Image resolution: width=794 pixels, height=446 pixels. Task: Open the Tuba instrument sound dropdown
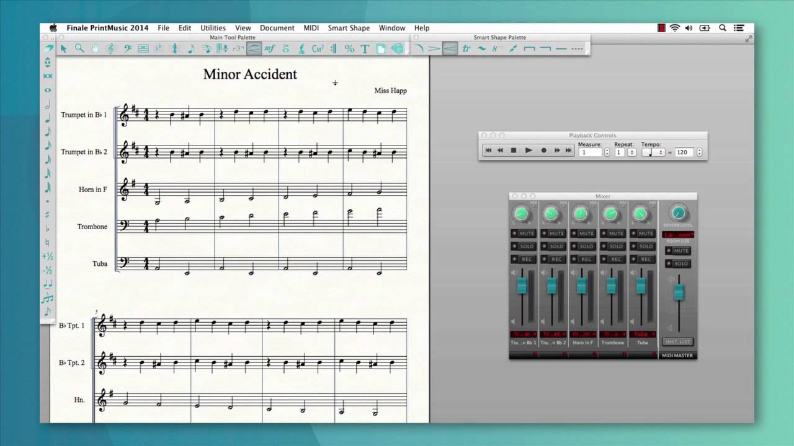tap(643, 334)
